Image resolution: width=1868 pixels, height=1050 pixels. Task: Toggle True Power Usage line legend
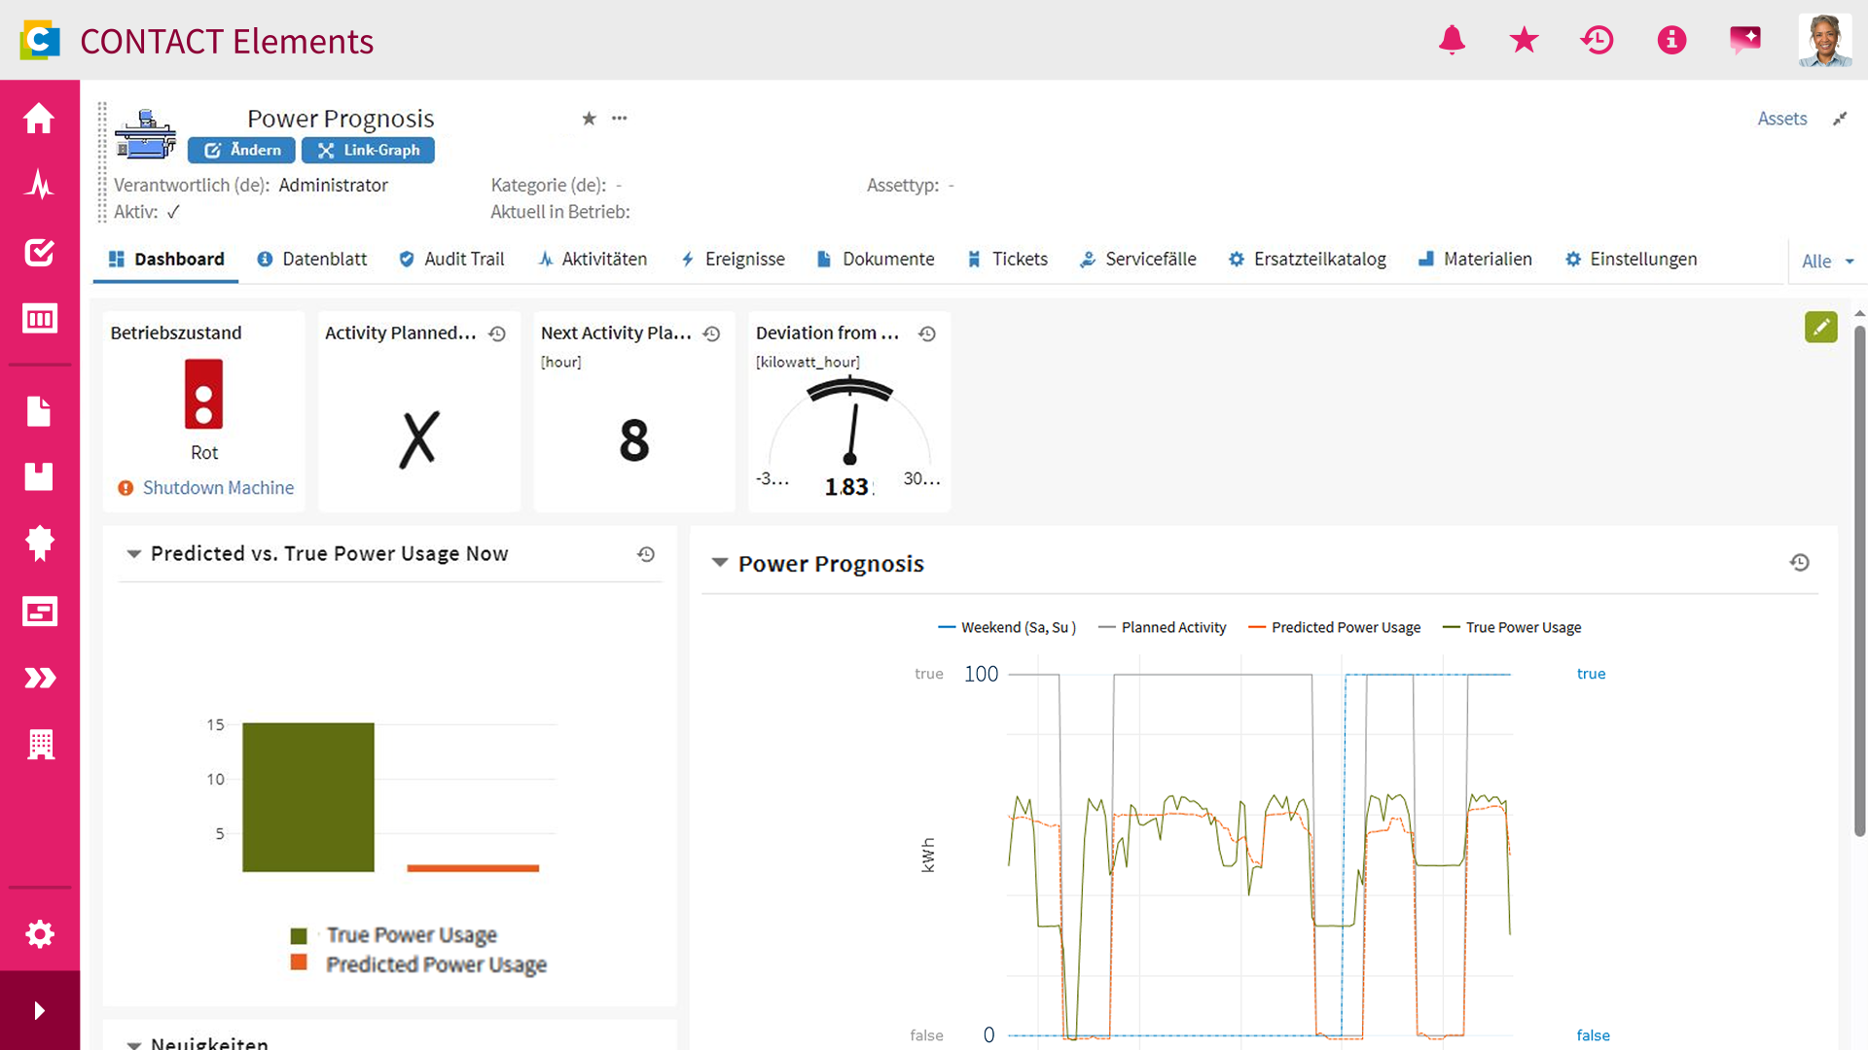point(1512,627)
